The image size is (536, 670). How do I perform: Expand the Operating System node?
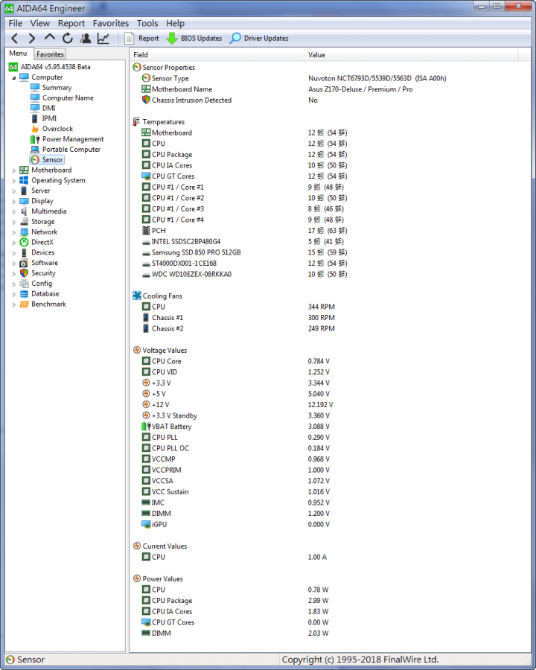click(14, 181)
